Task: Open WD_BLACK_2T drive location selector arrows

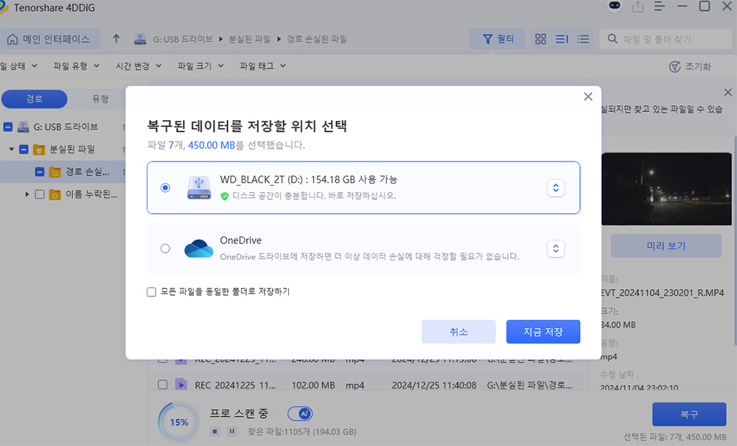Action: coord(556,188)
